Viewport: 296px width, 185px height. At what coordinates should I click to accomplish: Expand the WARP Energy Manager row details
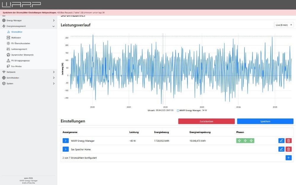tap(65, 141)
